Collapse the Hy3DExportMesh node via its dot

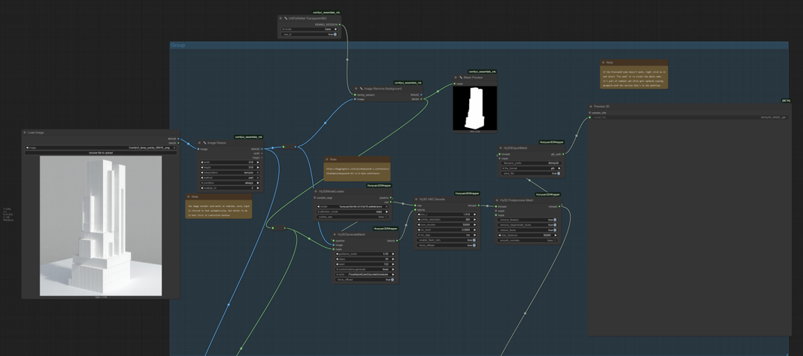coord(500,148)
